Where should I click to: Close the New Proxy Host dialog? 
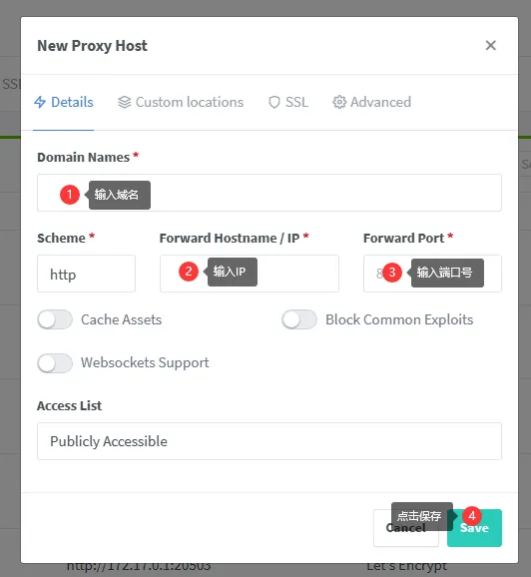(x=490, y=45)
